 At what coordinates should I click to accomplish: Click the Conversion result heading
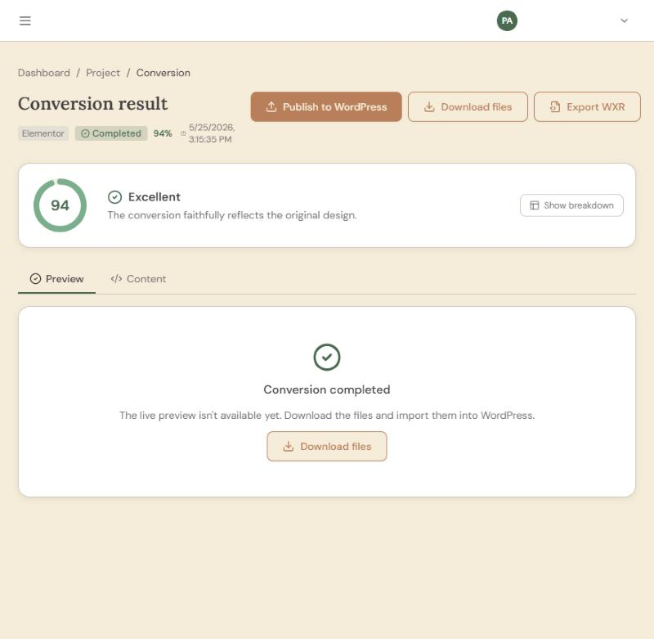[x=93, y=104]
